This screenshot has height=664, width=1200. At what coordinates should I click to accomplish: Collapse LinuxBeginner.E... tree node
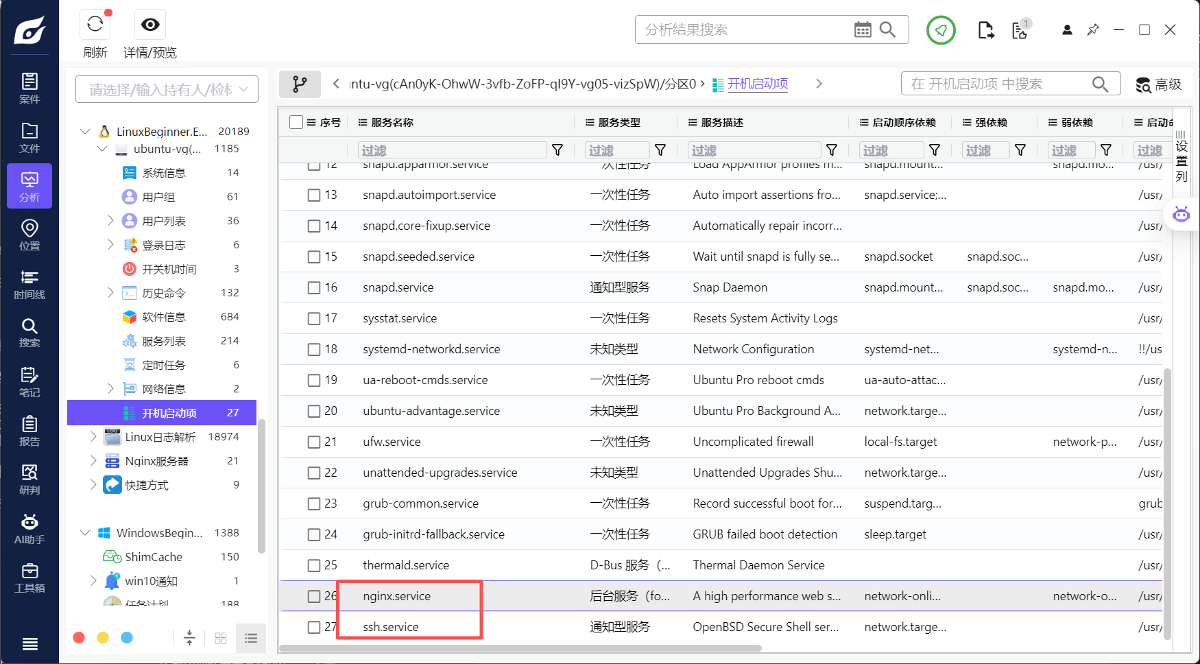click(85, 131)
